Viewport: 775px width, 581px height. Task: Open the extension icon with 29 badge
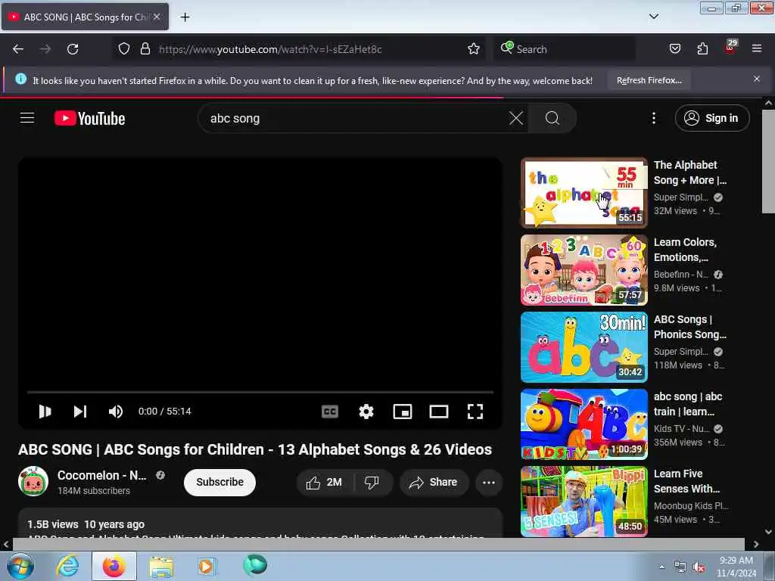[730, 48]
